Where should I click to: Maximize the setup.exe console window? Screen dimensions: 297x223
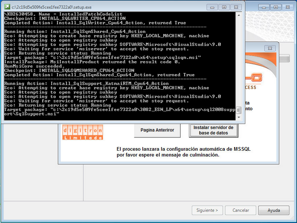pos(224,7)
